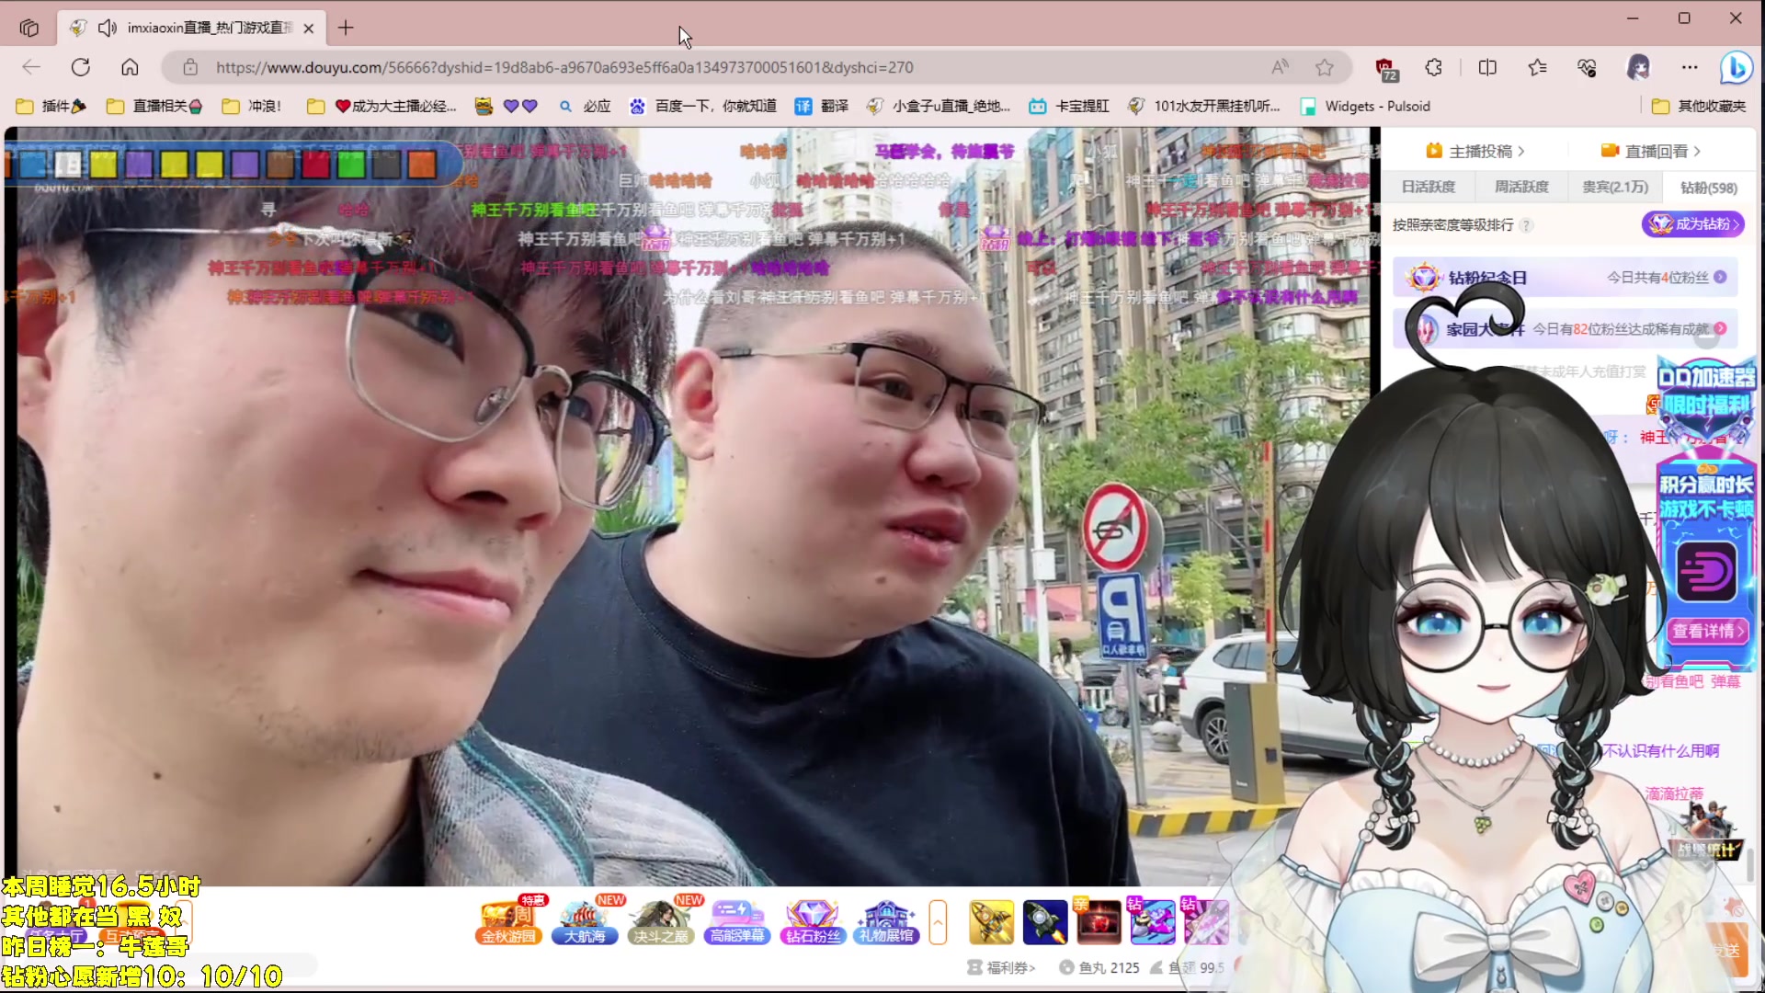Select the golden rocket gift icon
The image size is (1765, 993).
click(992, 921)
